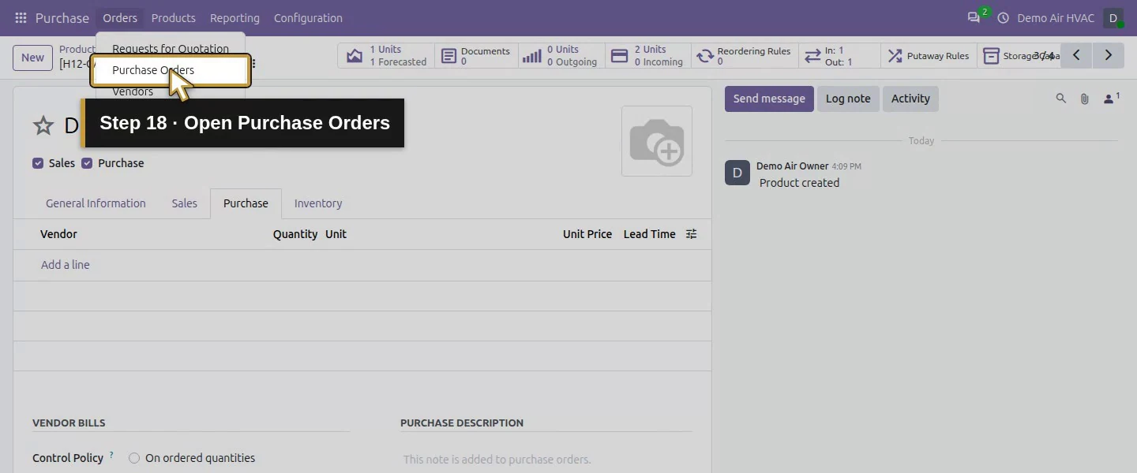Open the Reporting menu
Image resolution: width=1137 pixels, height=473 pixels.
[x=235, y=18]
